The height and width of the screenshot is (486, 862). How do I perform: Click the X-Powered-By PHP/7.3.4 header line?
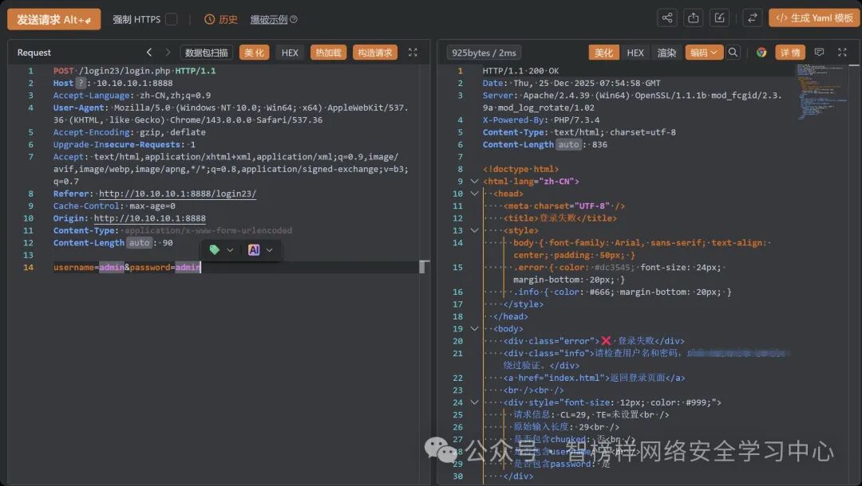[x=541, y=120]
